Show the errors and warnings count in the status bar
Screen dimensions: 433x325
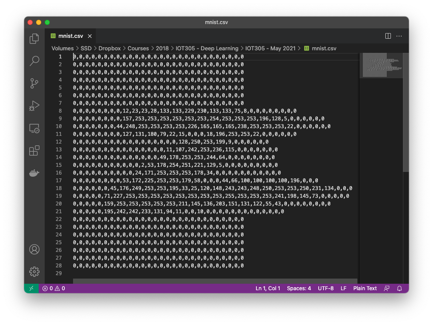point(54,288)
